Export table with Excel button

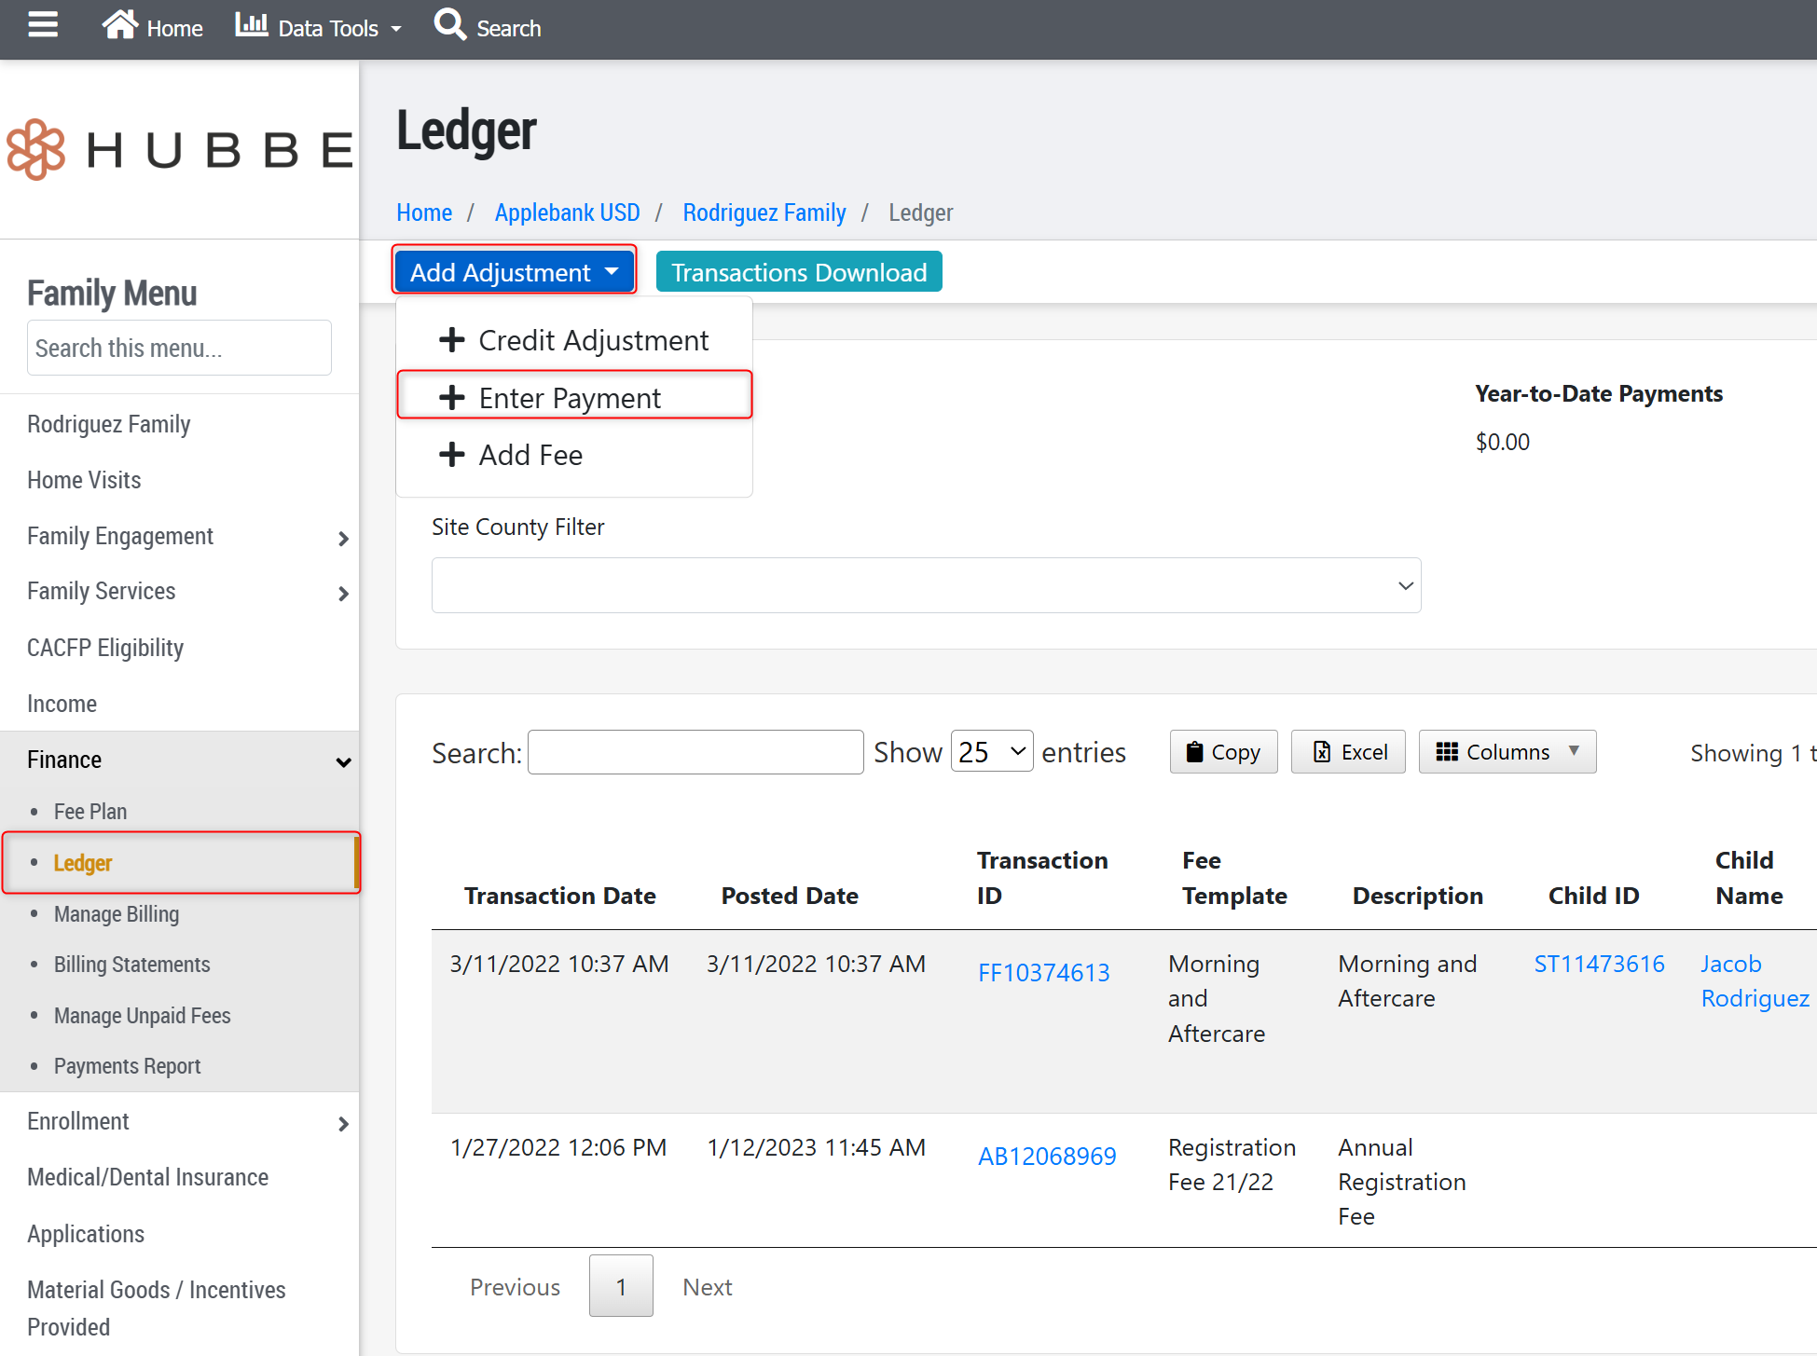[1347, 752]
